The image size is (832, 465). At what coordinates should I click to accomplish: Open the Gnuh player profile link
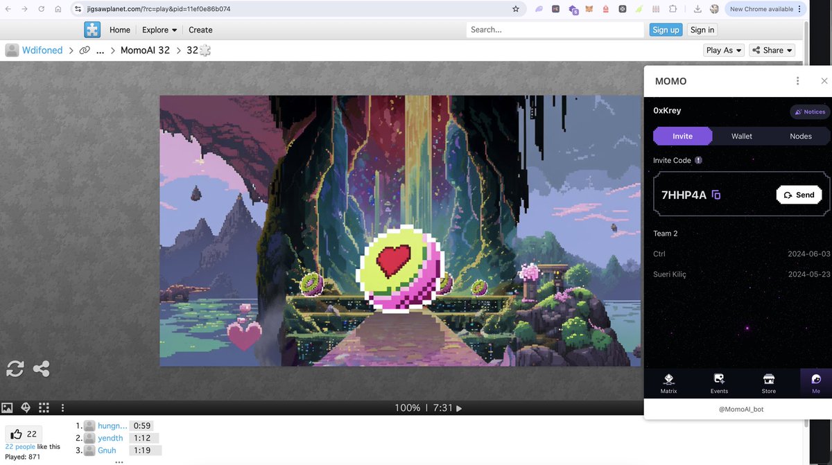(x=107, y=450)
